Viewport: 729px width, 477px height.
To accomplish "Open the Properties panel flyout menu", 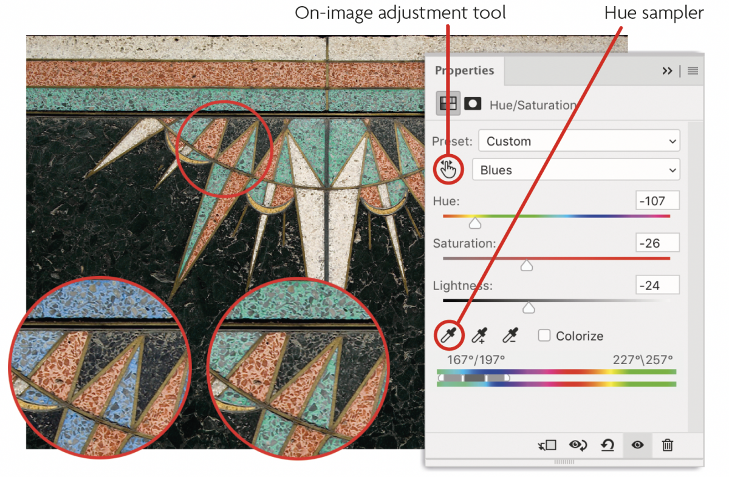I will [693, 71].
